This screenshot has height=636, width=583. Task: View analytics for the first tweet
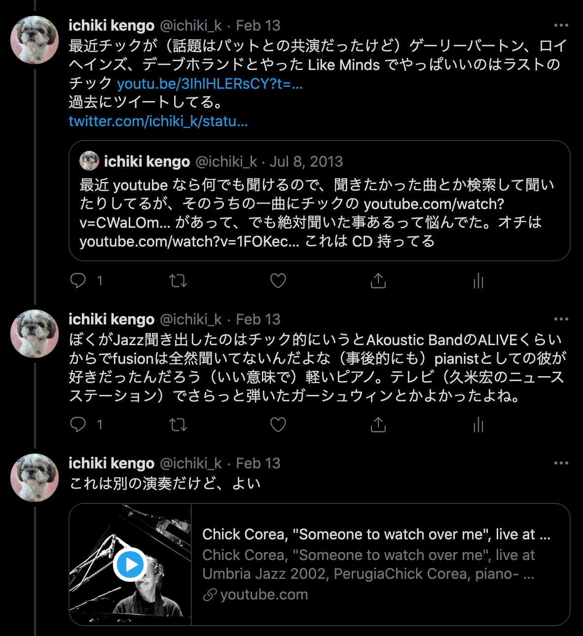tap(478, 281)
